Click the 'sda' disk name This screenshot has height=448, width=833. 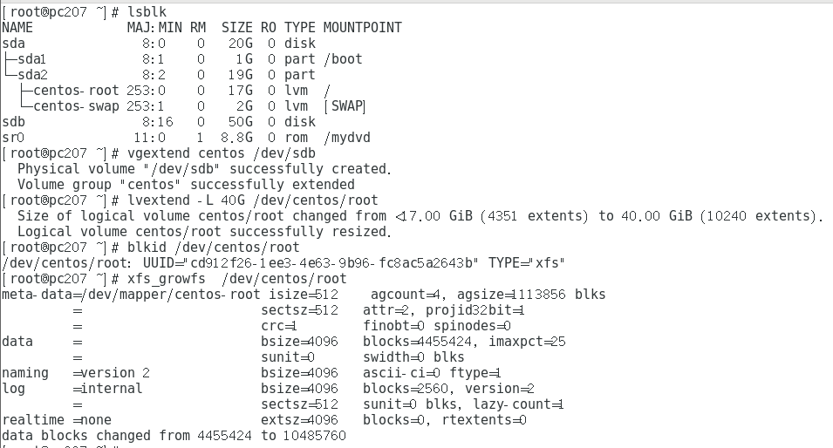(13, 44)
